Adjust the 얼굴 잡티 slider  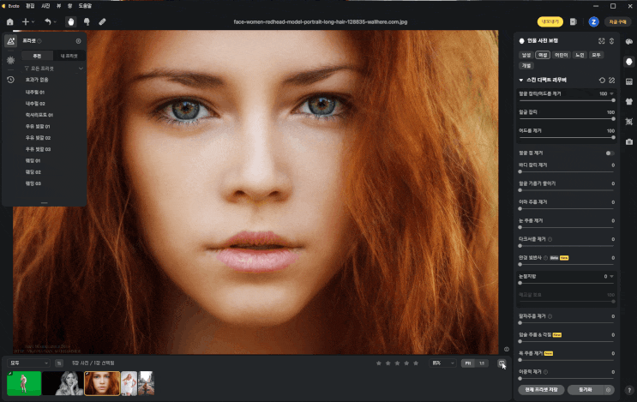567,119
